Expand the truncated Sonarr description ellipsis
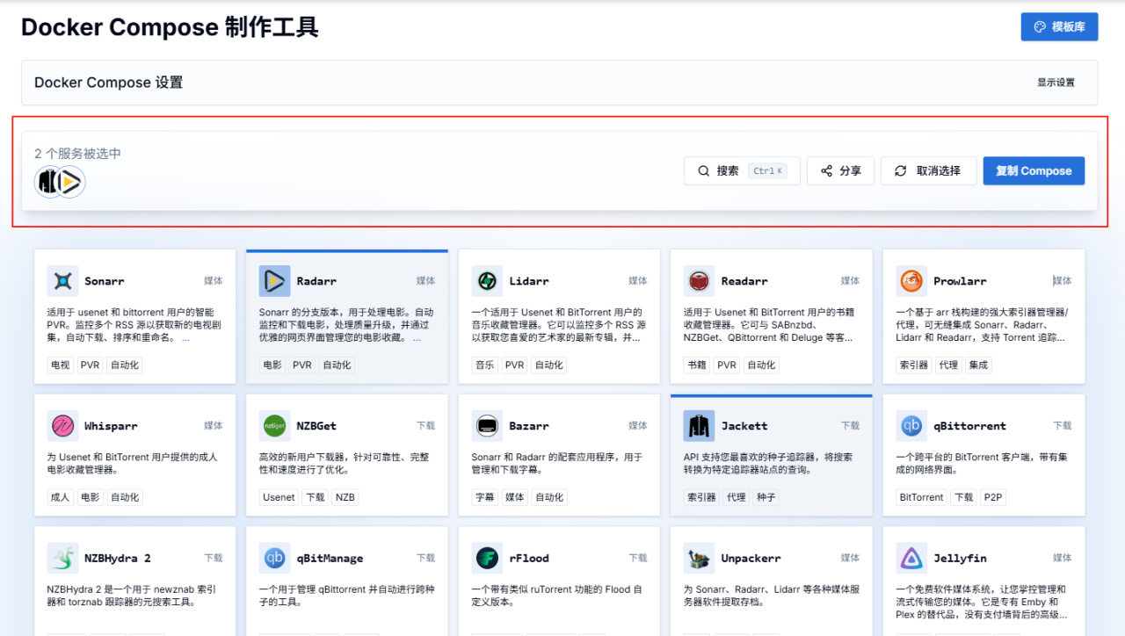 click(x=185, y=337)
